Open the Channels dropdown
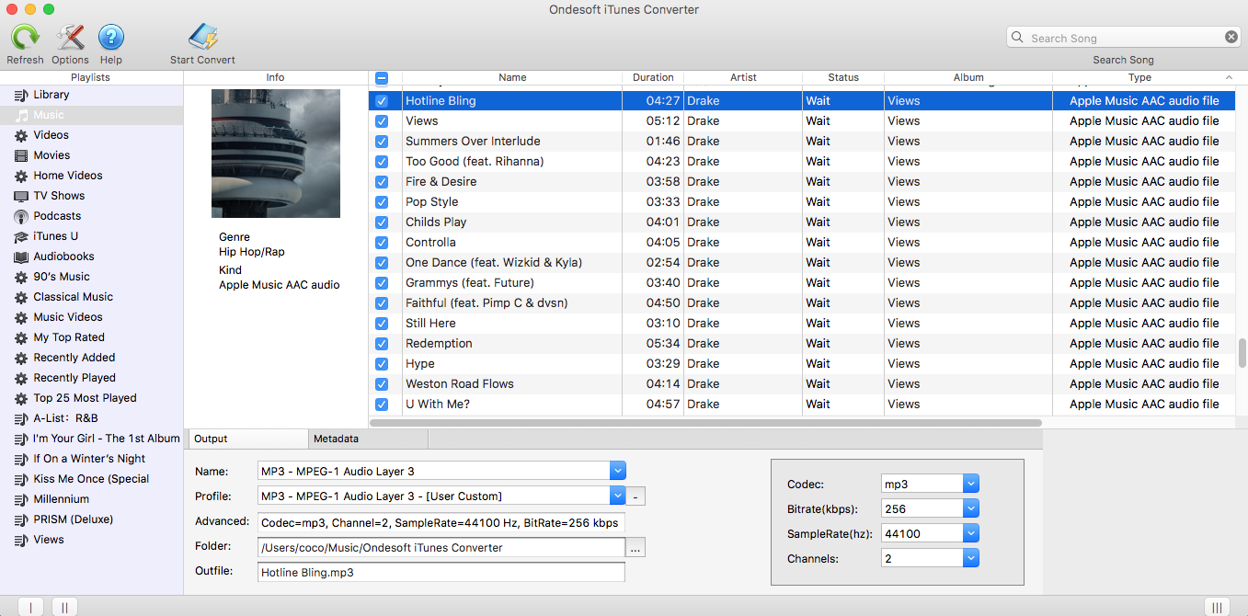1248x616 pixels. point(971,558)
